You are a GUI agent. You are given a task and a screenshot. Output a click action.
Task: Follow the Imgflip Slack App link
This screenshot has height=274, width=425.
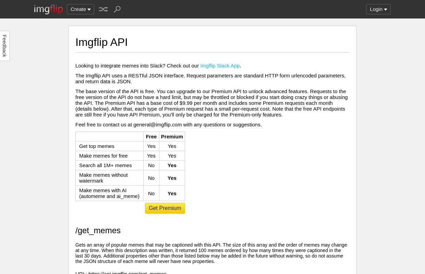click(220, 66)
